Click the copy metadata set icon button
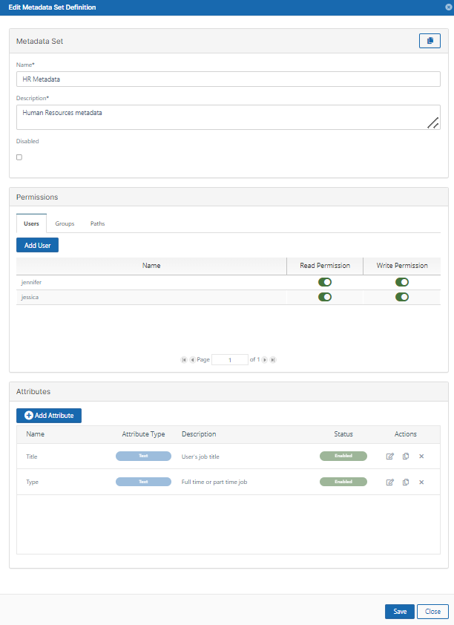This screenshot has height=625, width=454. [430, 41]
